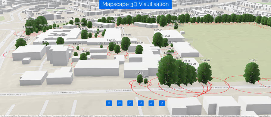
Task: Click the T-115-VH label
Action: coord(41,14)
